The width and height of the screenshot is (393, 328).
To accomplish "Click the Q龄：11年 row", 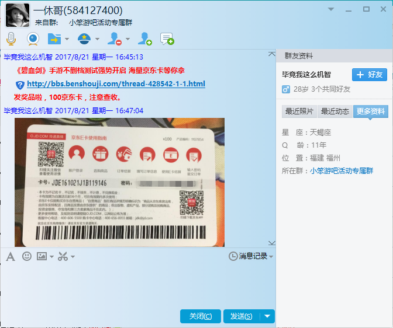I will click(x=304, y=145).
